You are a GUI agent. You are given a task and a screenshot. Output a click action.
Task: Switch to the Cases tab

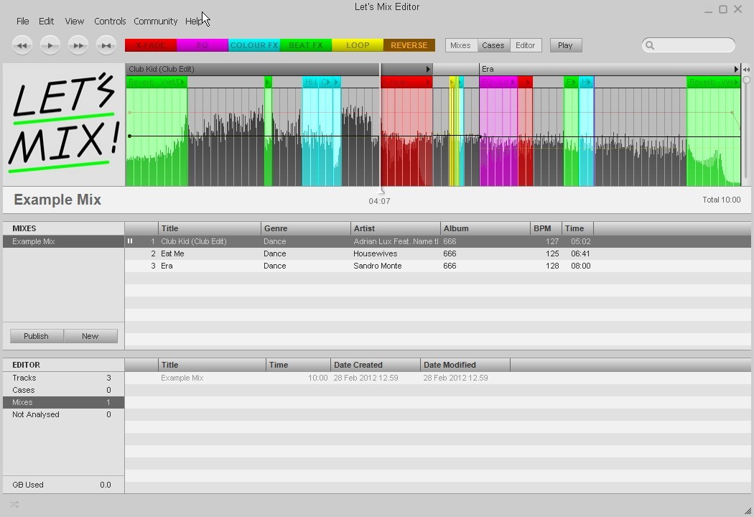[493, 45]
